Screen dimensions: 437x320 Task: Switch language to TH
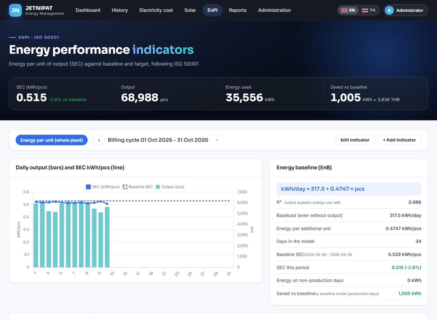coord(369,10)
